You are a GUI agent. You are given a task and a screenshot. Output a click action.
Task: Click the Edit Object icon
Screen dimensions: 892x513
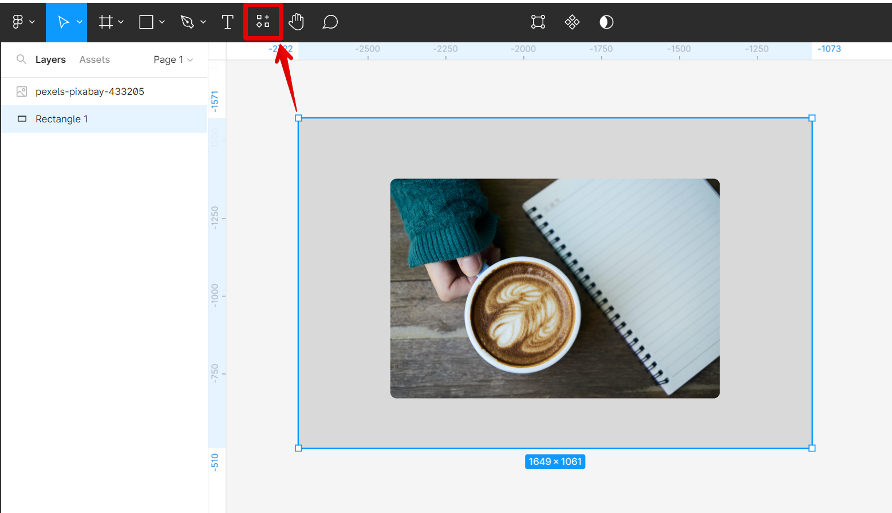click(538, 22)
